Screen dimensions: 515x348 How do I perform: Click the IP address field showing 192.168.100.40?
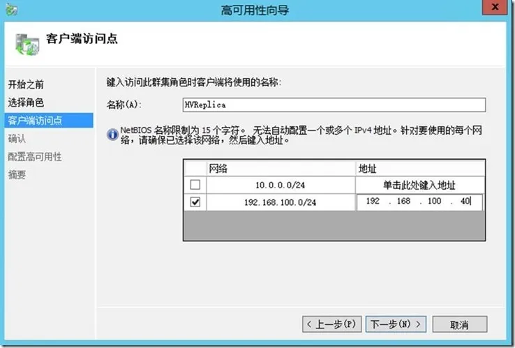(x=420, y=202)
